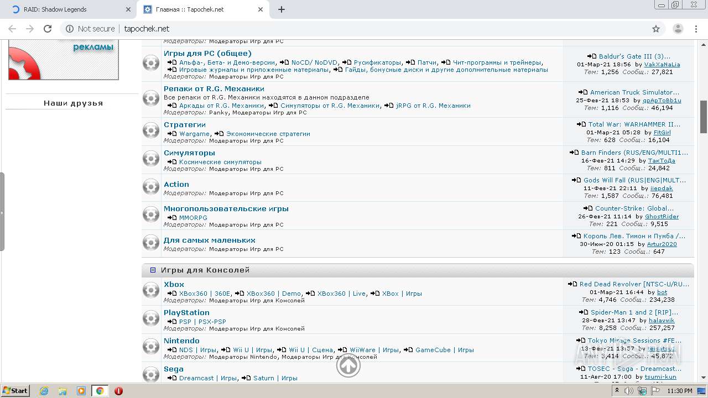Open the Chrome three-dot menu

pyautogui.click(x=697, y=29)
